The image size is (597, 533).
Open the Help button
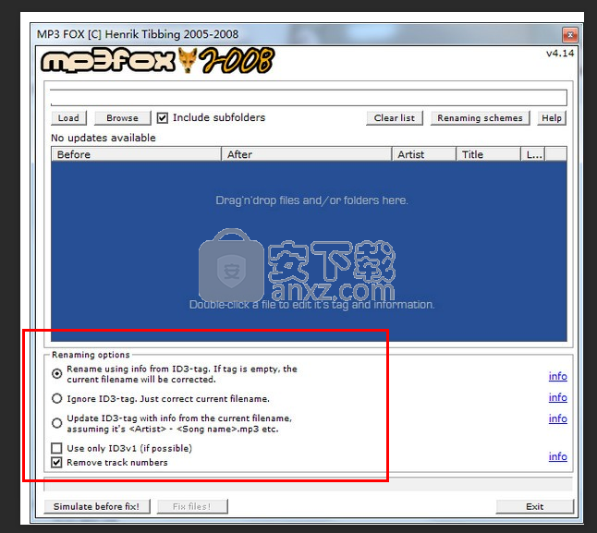552,118
